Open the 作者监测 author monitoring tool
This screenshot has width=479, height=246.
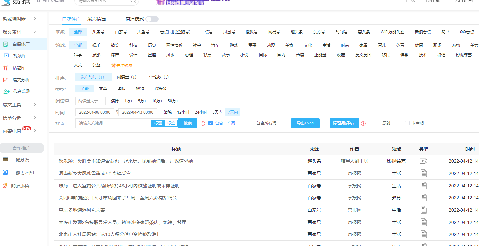point(22,91)
